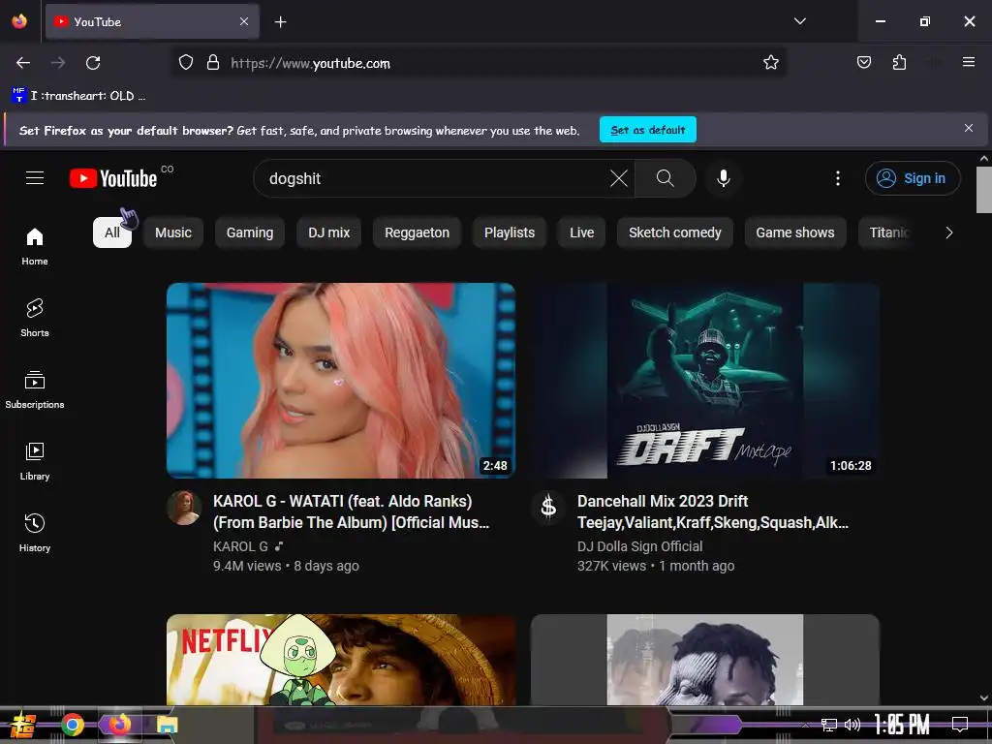Open KAROL G - WATATI video title
Image resolution: width=992 pixels, height=744 pixels.
point(351,511)
